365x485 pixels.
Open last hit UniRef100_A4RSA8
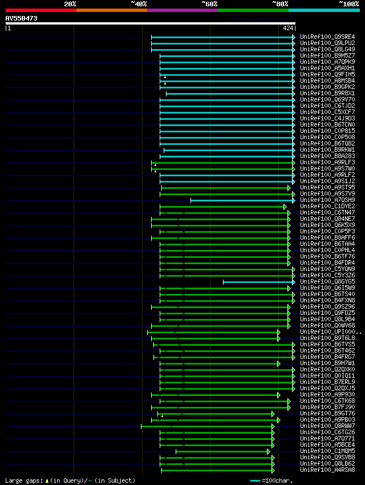tap(327, 470)
